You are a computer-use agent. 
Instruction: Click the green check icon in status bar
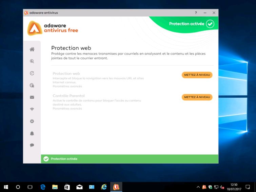[x=46, y=159]
